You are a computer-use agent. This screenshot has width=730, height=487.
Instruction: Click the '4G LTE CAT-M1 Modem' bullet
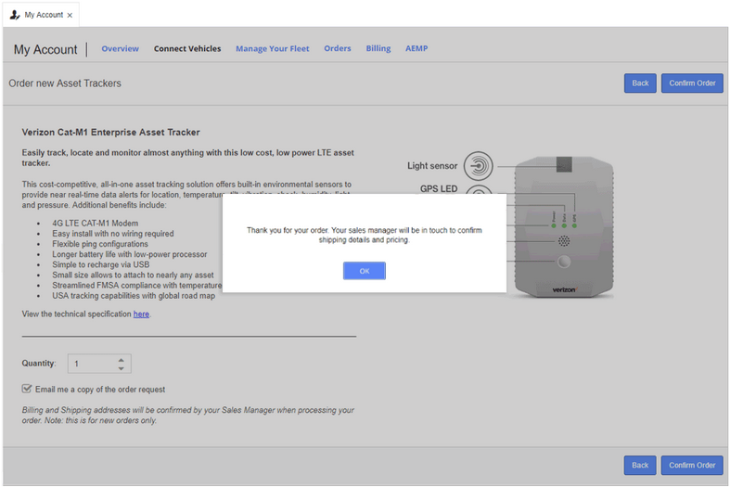coord(95,224)
